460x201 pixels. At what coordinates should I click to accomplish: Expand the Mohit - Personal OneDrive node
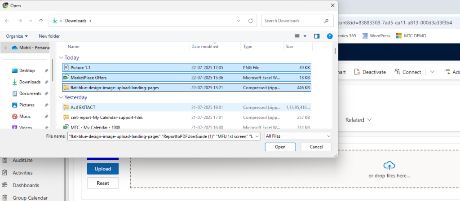[5, 48]
